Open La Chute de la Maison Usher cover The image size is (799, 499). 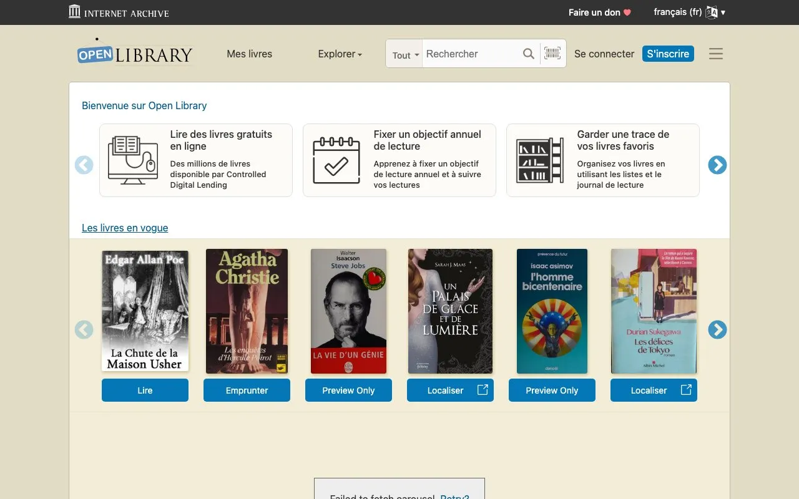tap(145, 311)
